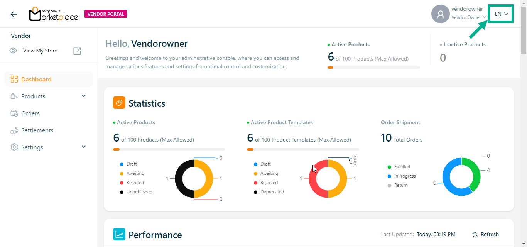
Task: Expand the Settings submenu chevron
Action: tap(84, 147)
